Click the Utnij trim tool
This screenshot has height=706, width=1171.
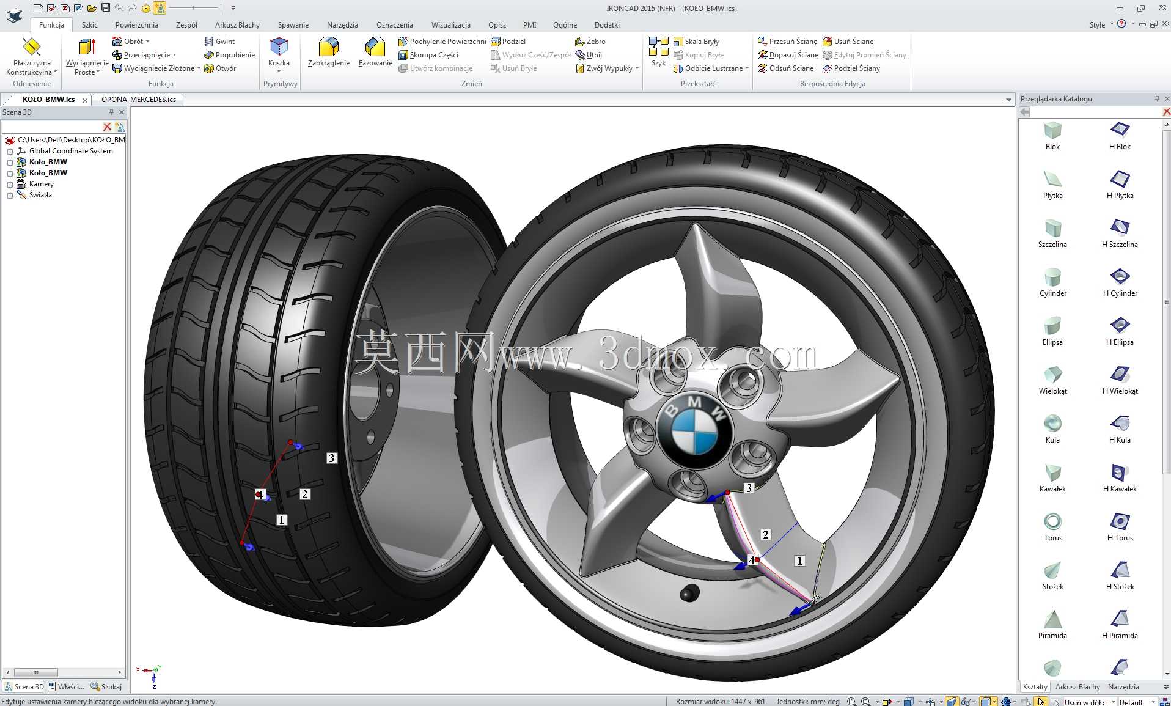pyautogui.click(x=589, y=55)
